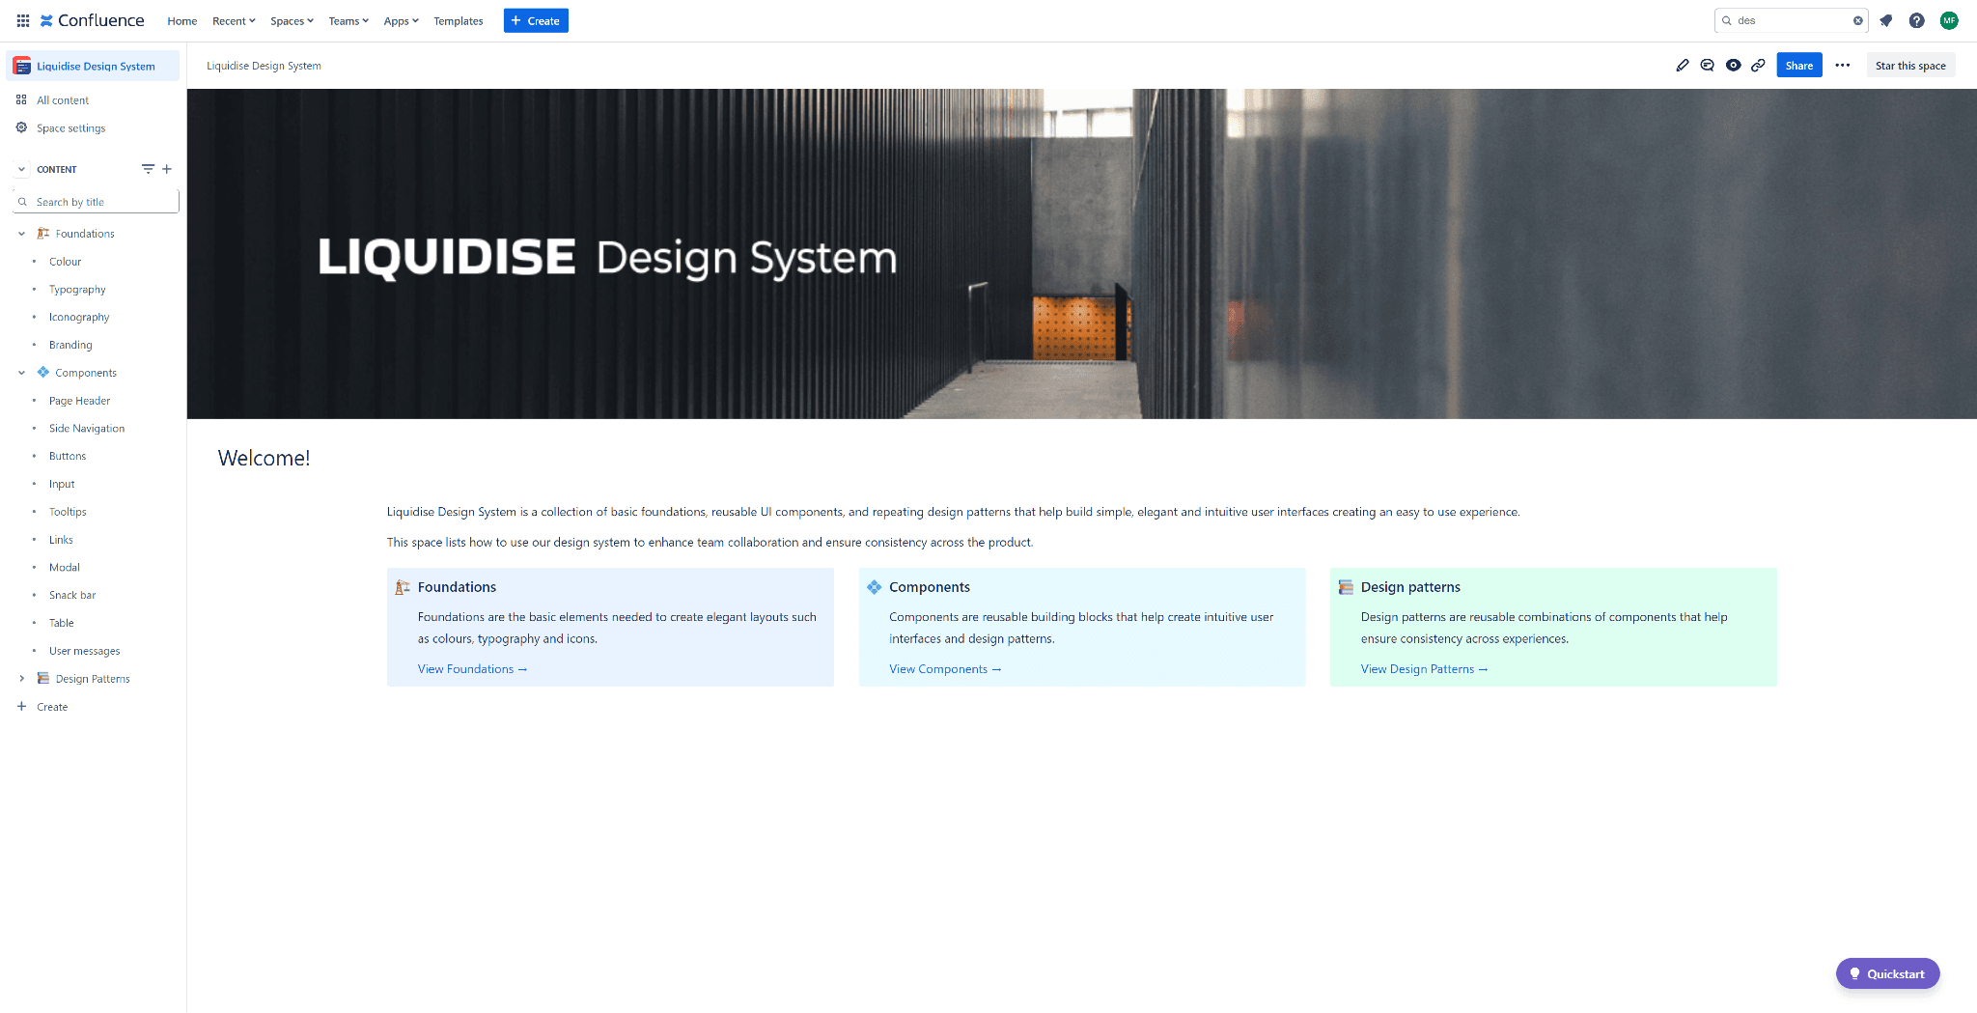
Task: Expand the Design Patterns tree node
Action: (x=21, y=679)
